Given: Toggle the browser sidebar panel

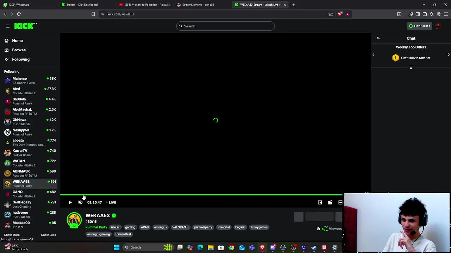Looking at the screenshot, I should click(x=418, y=14).
